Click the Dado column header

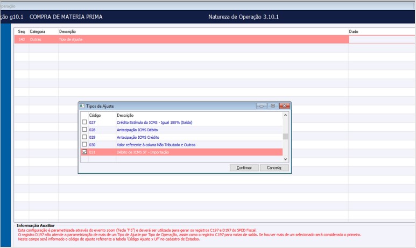tap(354, 32)
